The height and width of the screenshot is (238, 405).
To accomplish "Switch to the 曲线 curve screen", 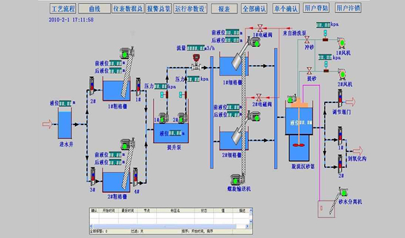I will pyautogui.click(x=95, y=9).
